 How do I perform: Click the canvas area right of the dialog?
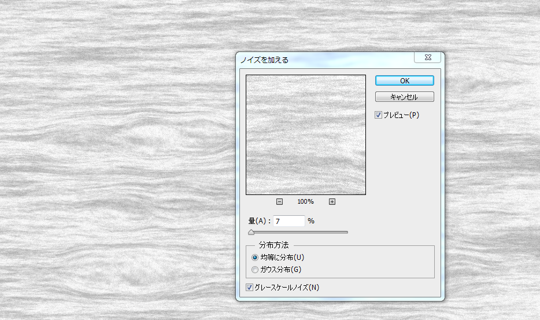pyautogui.click(x=491, y=174)
